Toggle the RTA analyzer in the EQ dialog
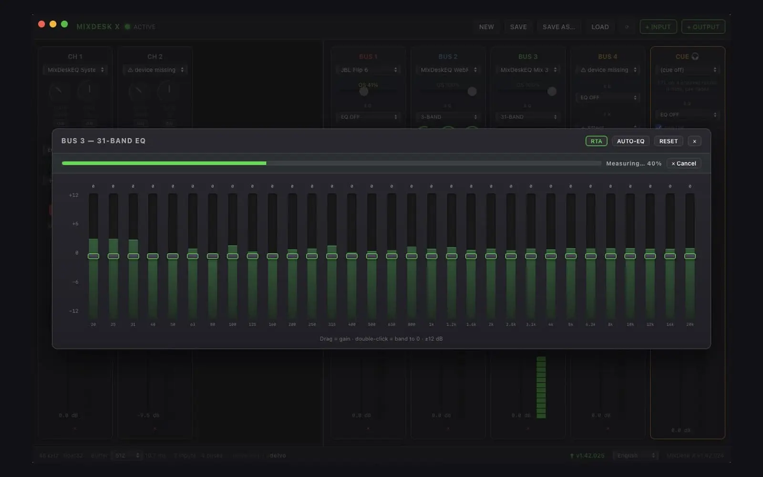 tap(596, 141)
